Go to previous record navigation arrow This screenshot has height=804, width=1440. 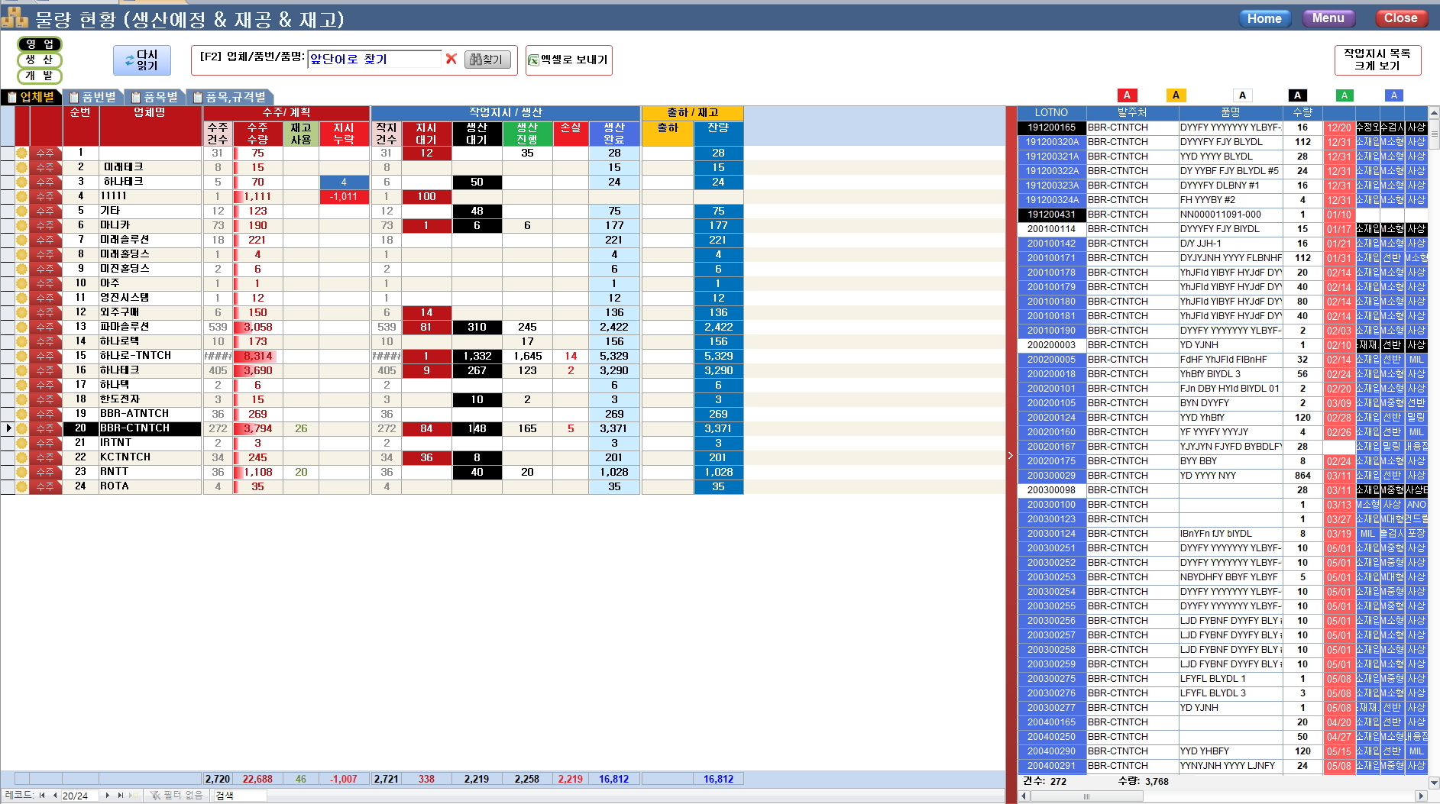pos(54,796)
